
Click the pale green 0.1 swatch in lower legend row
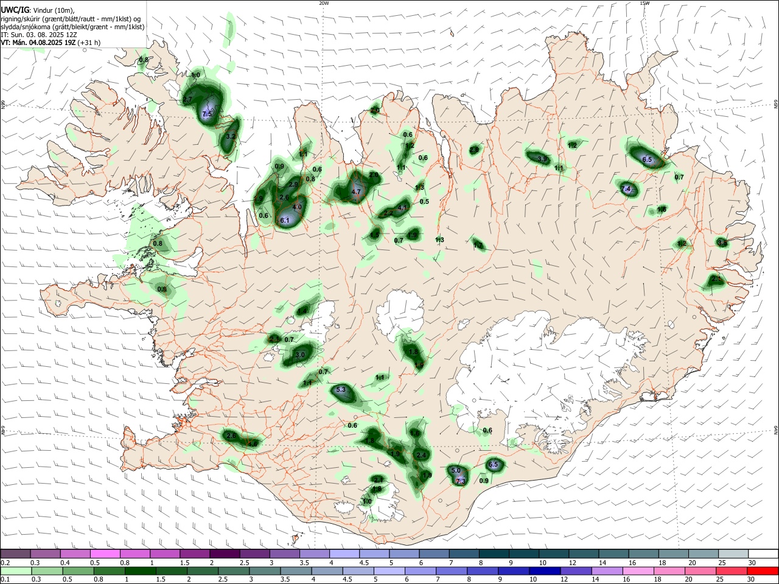[15, 571]
